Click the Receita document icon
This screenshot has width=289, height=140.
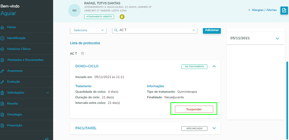click(x=2, y=104)
